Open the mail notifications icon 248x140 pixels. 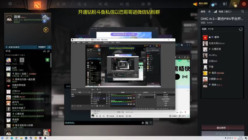[214, 4]
